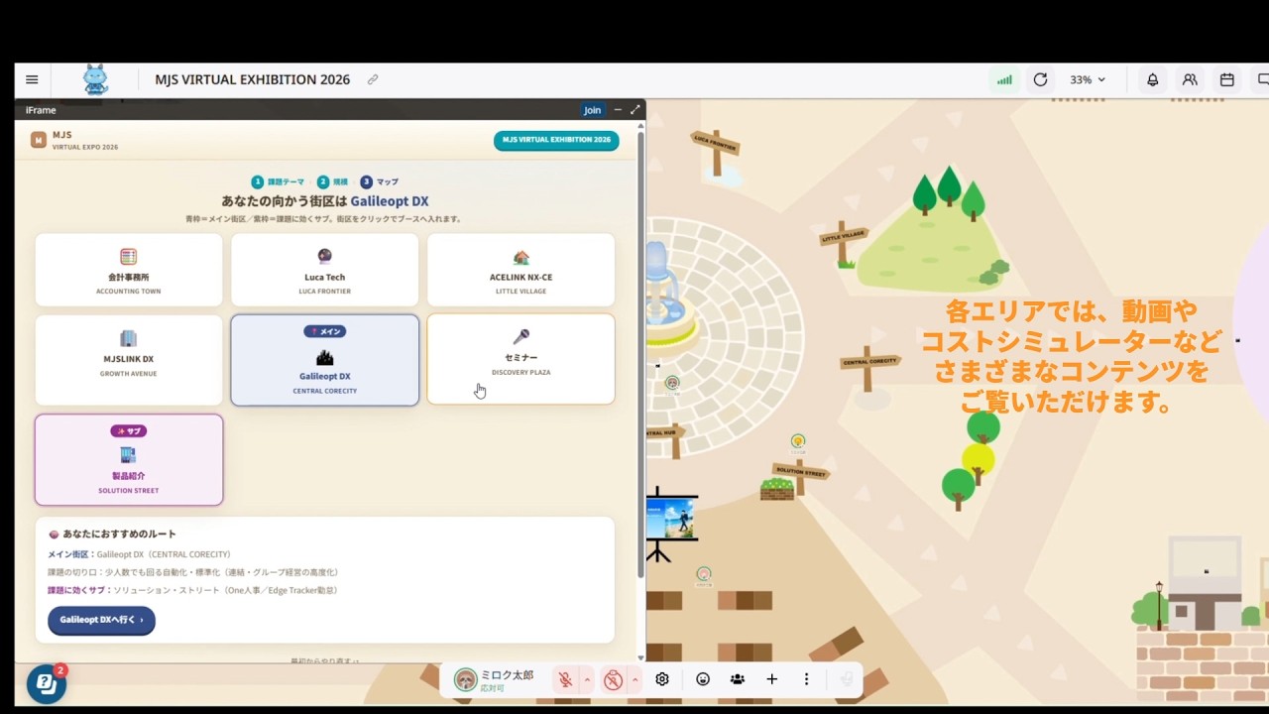
Task: Open the Luca Tech Luca Frontier card
Action: click(x=324, y=270)
